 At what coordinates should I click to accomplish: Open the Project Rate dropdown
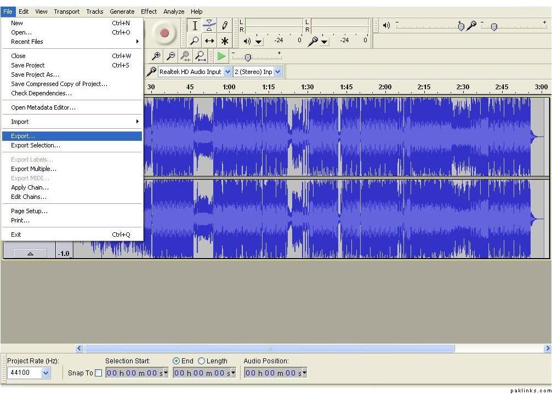tap(45, 373)
